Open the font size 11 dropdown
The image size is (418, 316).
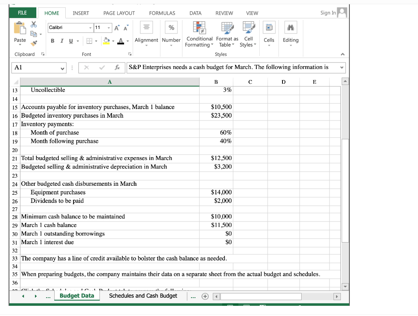tap(109, 28)
